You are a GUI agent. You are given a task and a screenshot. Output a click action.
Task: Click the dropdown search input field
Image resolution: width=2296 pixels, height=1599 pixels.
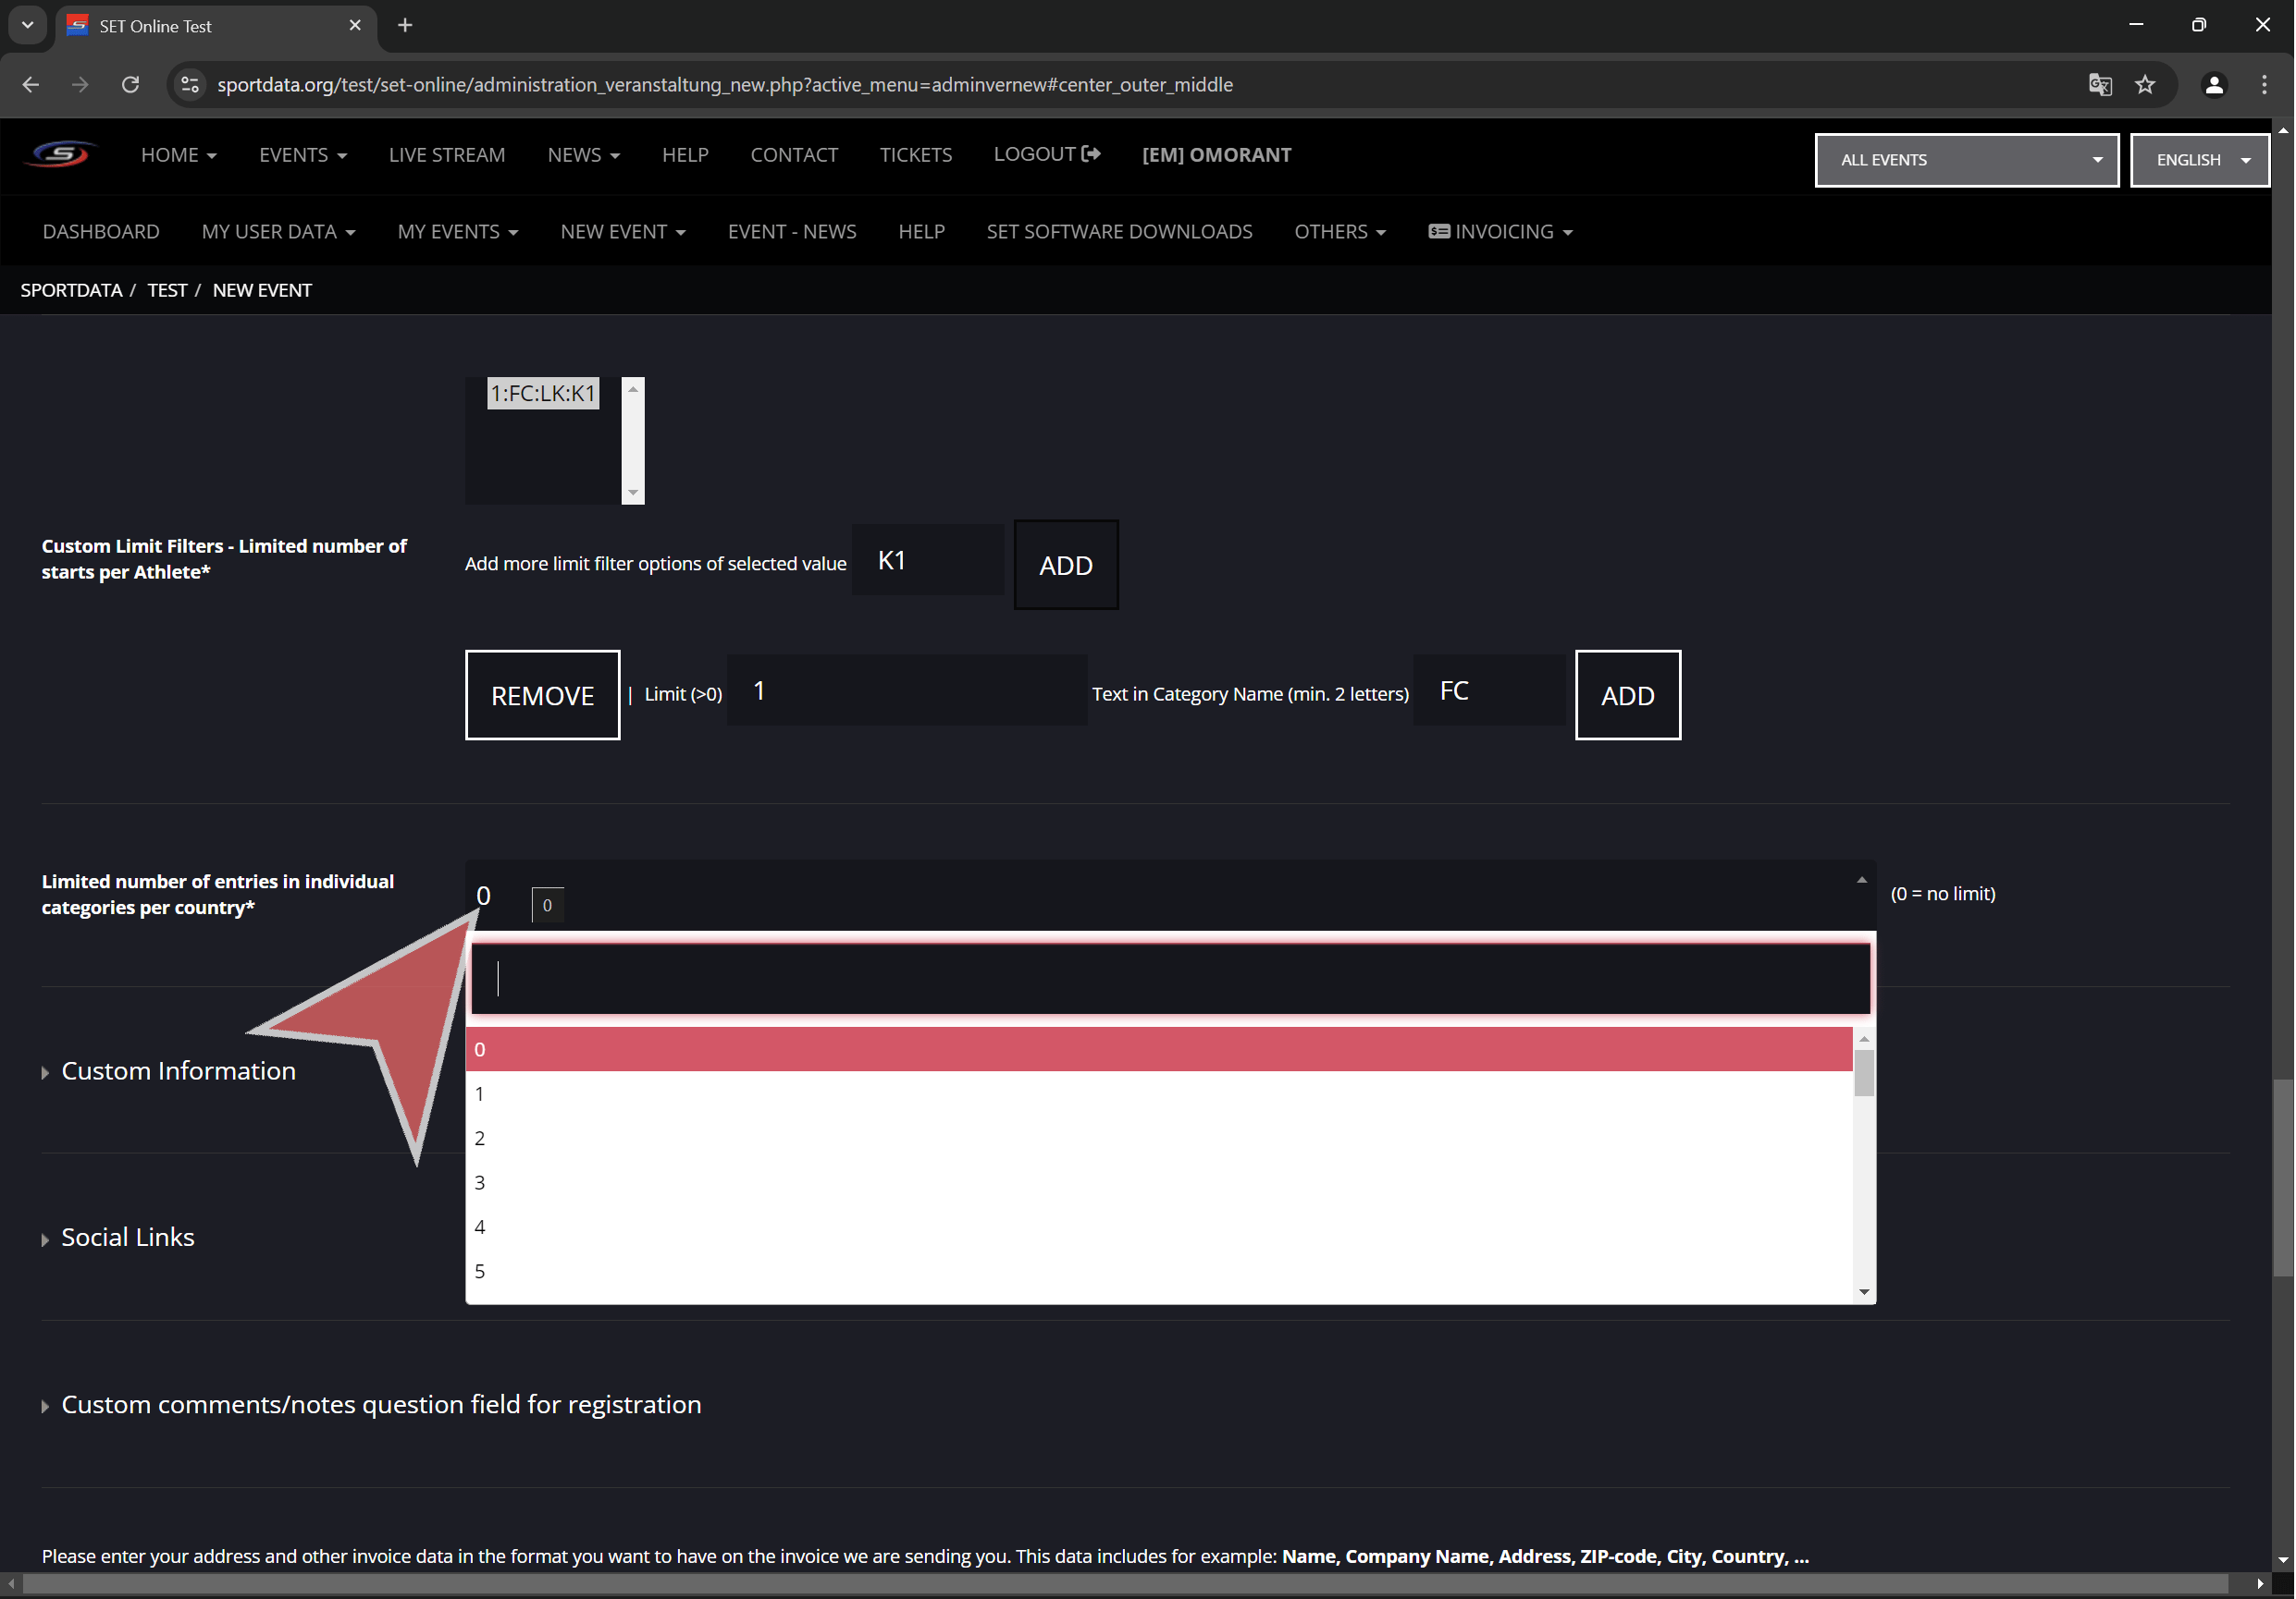point(1170,979)
